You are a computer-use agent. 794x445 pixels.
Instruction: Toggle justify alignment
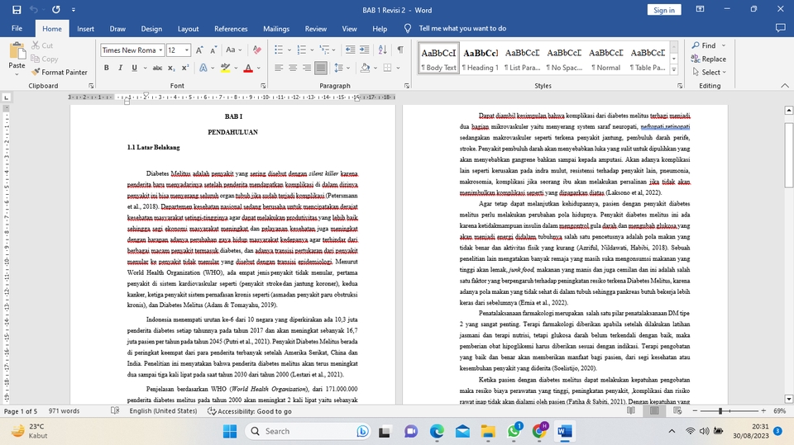321,68
